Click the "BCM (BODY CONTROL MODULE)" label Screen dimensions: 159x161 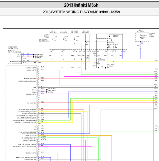click(14, 51)
